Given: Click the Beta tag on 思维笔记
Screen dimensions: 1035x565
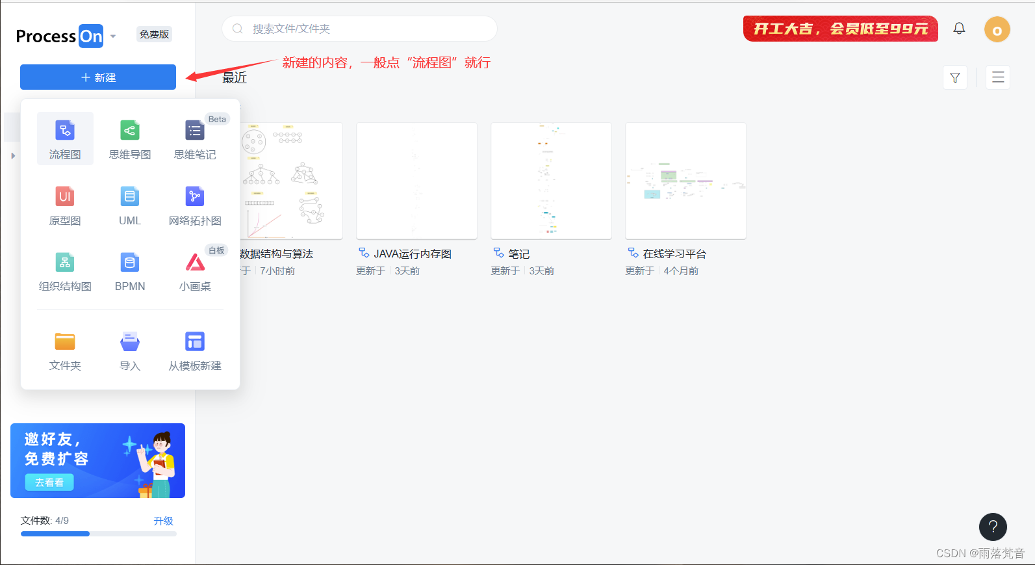Looking at the screenshot, I should pyautogui.click(x=217, y=119).
